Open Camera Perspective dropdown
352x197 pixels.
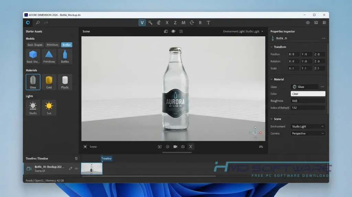[x=308, y=133]
